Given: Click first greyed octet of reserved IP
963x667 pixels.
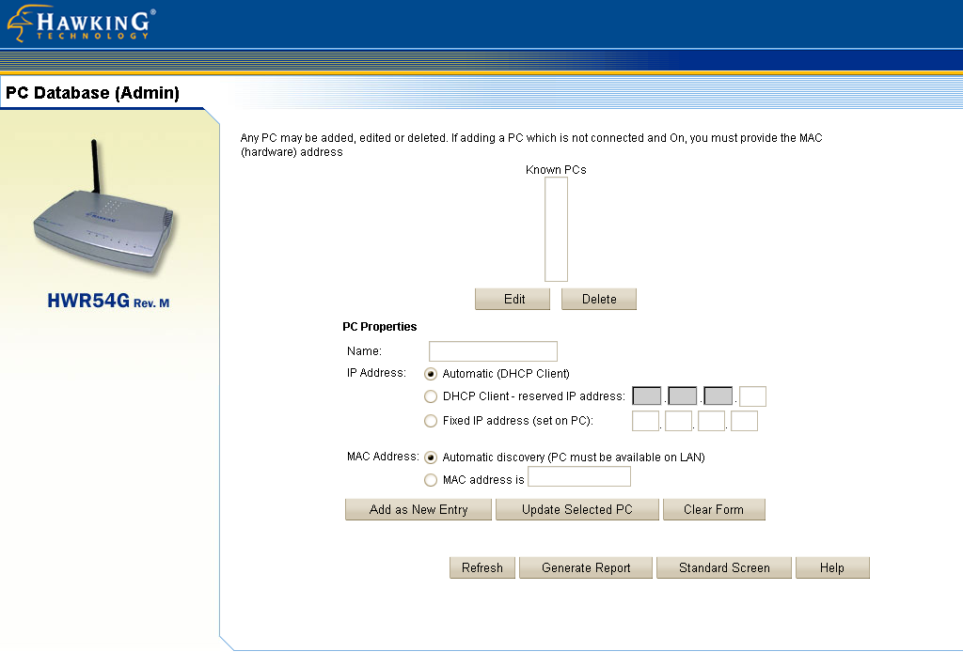Looking at the screenshot, I should click(x=647, y=396).
